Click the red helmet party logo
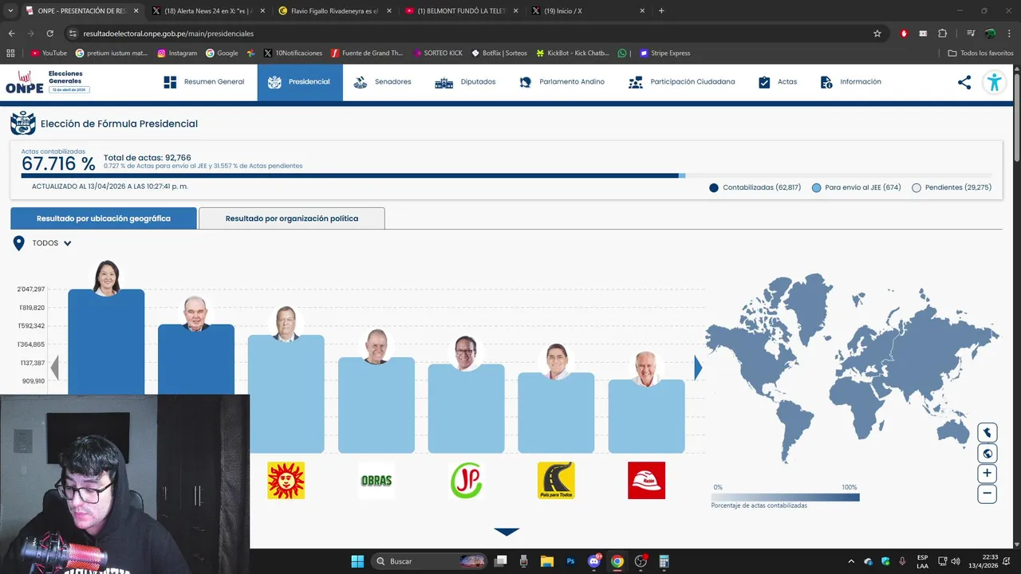Screen dimensions: 1021x574 (x=646, y=481)
